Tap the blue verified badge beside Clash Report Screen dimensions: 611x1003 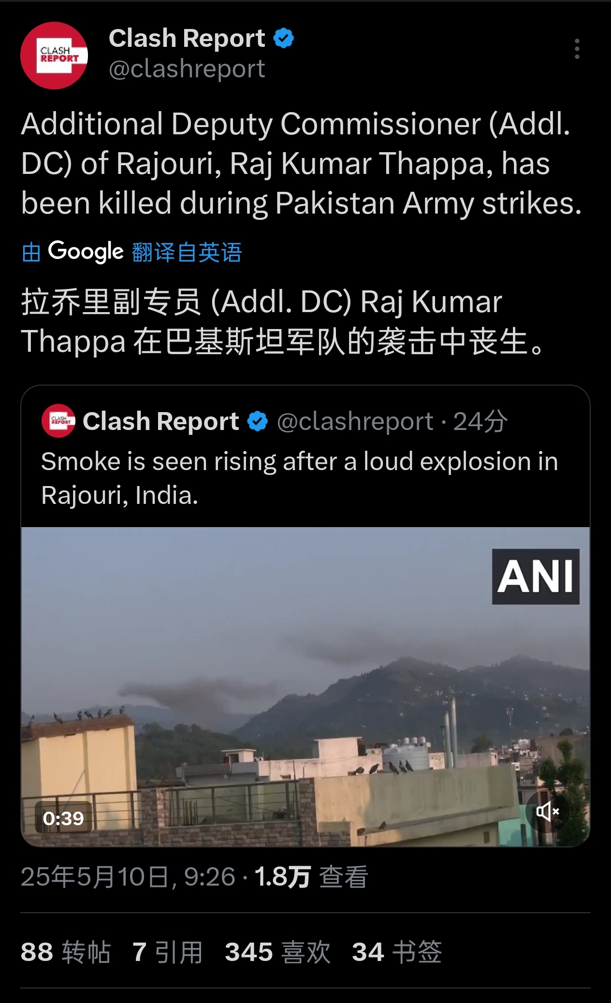[284, 38]
